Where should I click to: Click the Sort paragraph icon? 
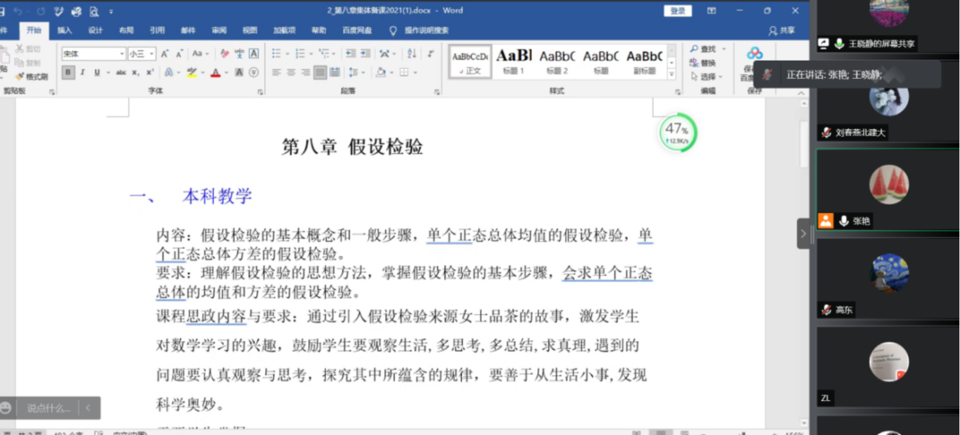pyautogui.click(x=412, y=54)
